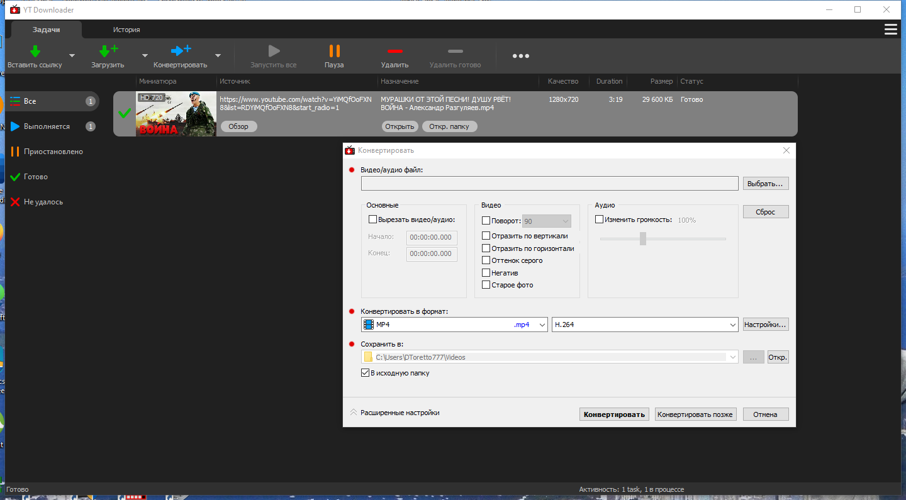The width and height of the screenshot is (906, 500).
Task: Click the green Вставить ссылку arrow icon
Action: [35, 51]
